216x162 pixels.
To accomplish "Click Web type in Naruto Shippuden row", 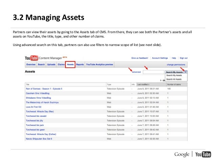I will (x=109, y=139).
